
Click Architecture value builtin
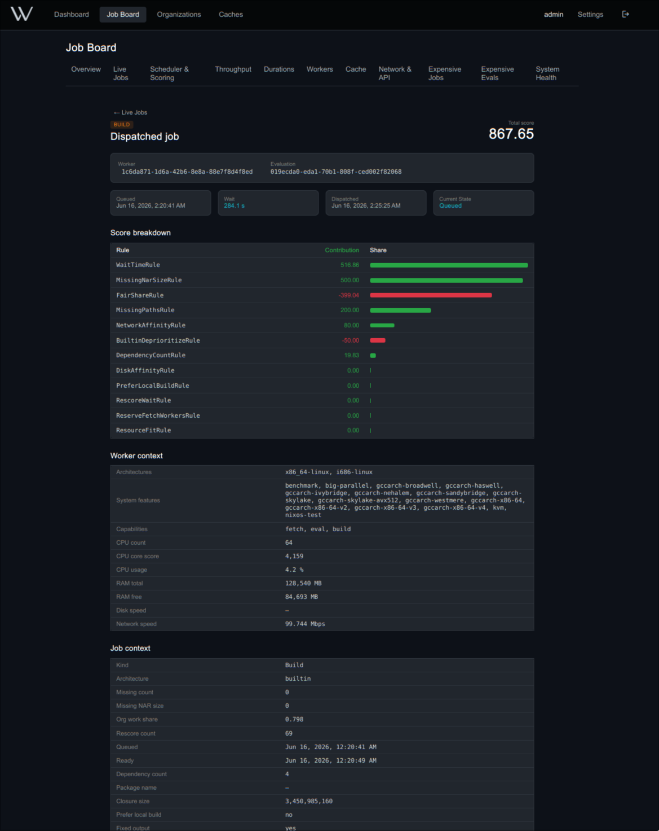click(x=298, y=679)
